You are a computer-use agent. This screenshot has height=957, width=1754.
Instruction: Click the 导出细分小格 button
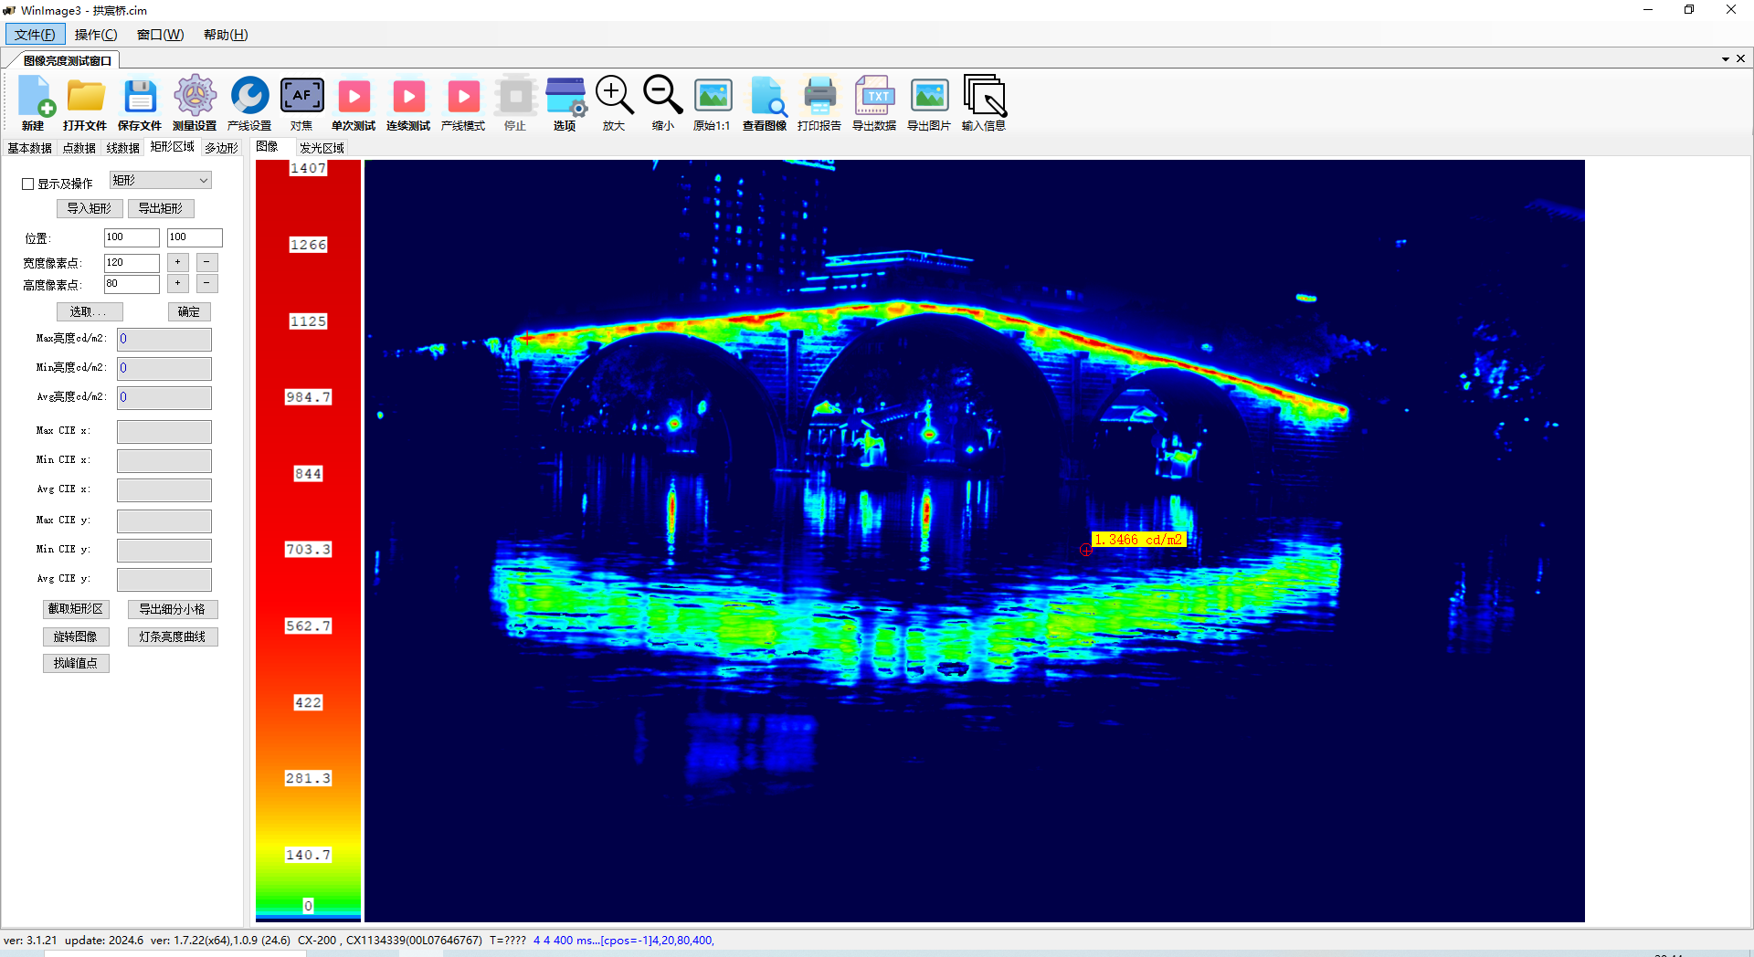(x=173, y=609)
